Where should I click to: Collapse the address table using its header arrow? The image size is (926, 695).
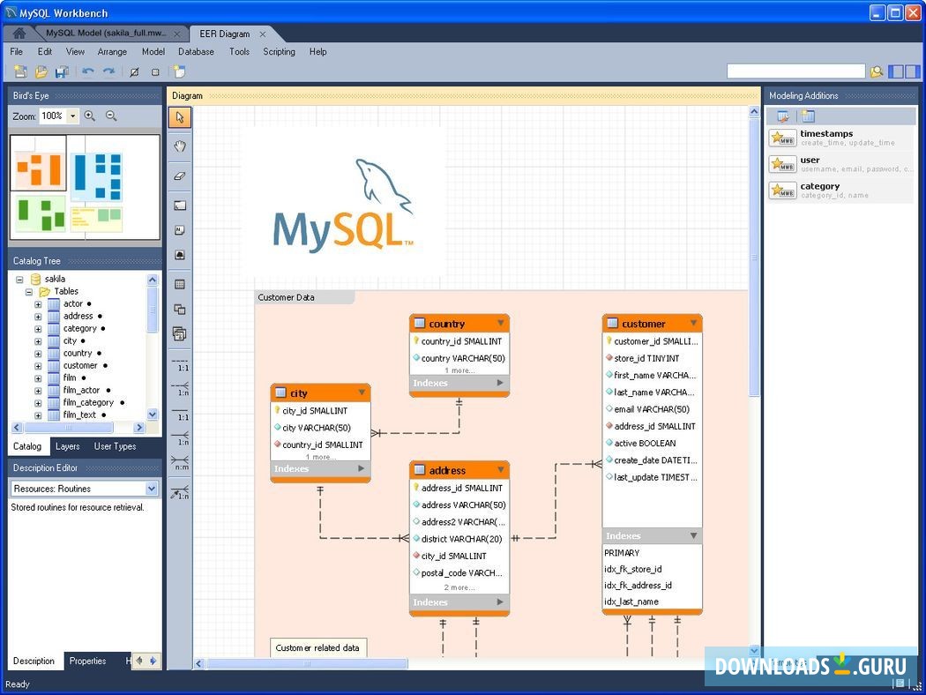point(500,469)
